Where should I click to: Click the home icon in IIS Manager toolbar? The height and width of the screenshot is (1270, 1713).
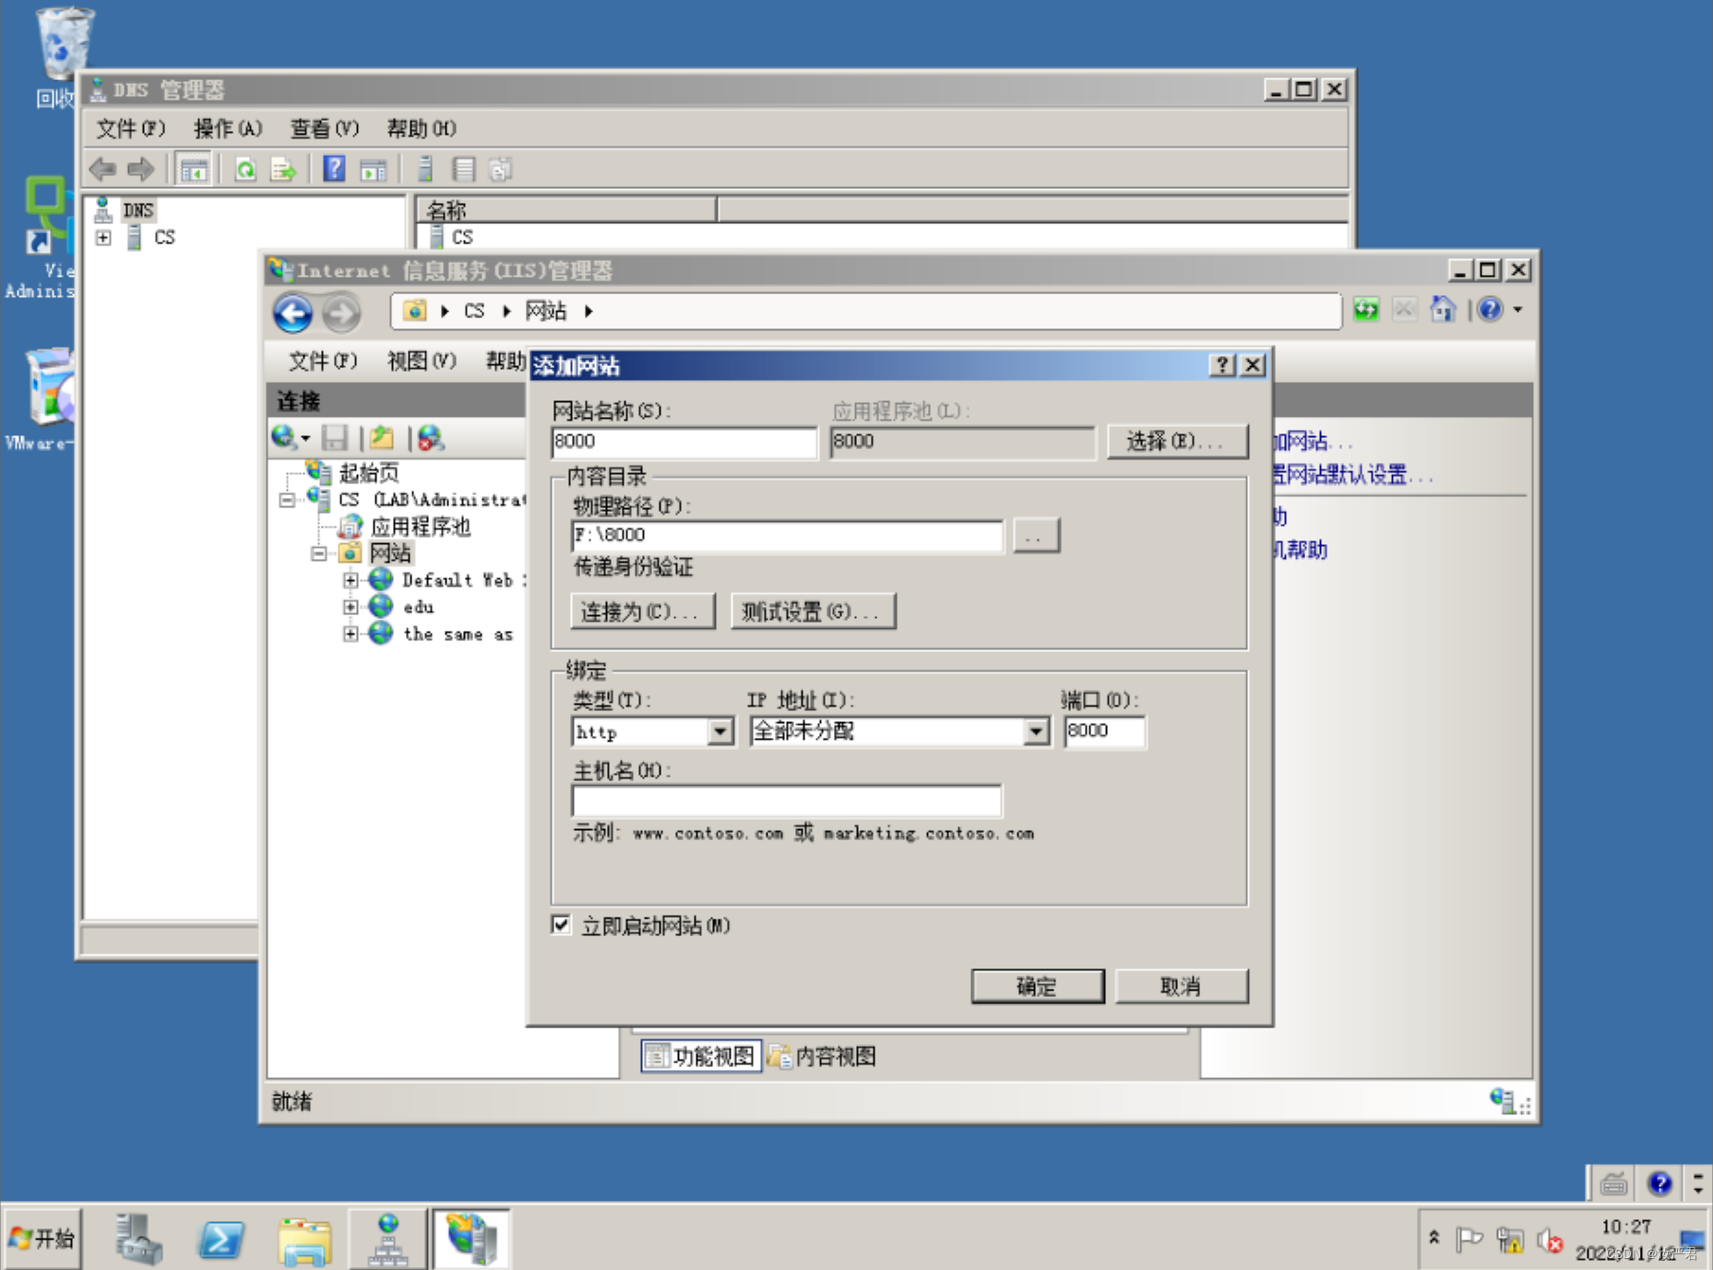coord(1442,310)
